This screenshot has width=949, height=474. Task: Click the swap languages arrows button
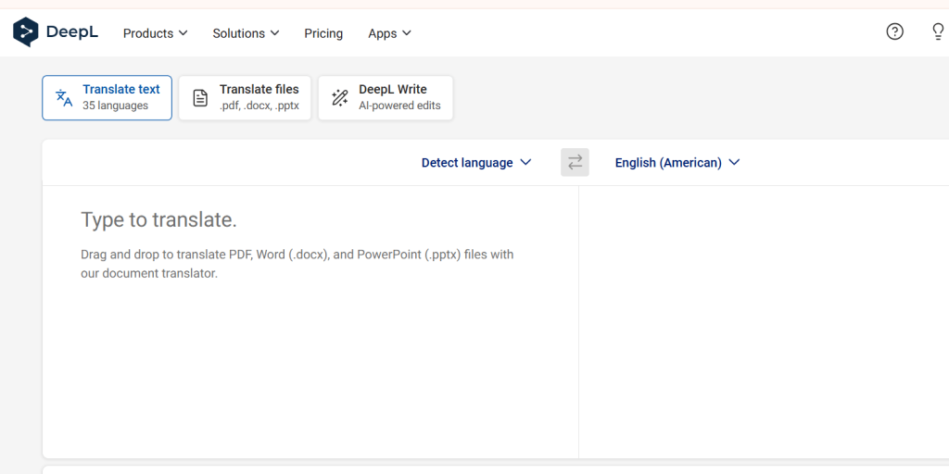575,163
